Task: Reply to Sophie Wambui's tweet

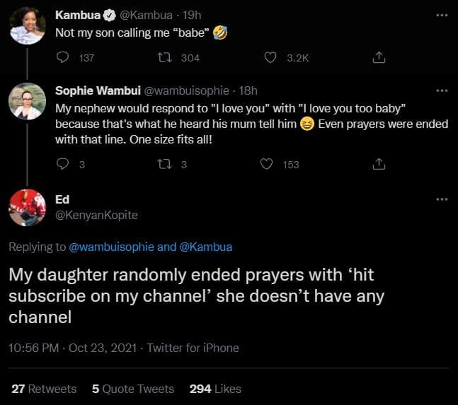Action: click(62, 164)
